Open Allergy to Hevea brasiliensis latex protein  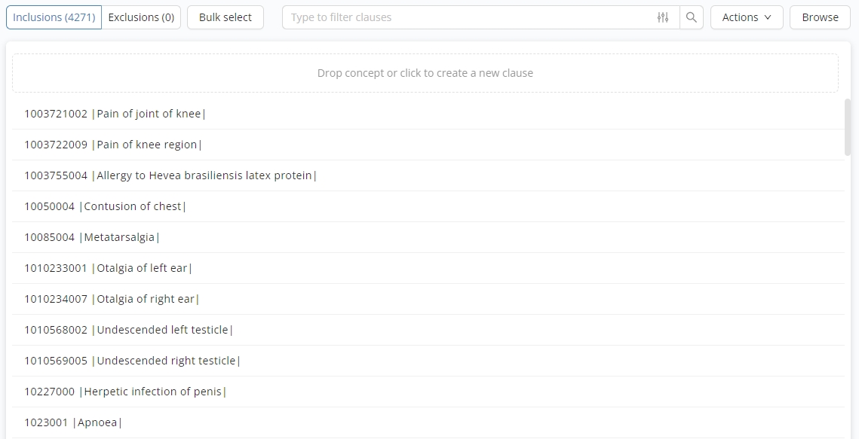(170, 175)
